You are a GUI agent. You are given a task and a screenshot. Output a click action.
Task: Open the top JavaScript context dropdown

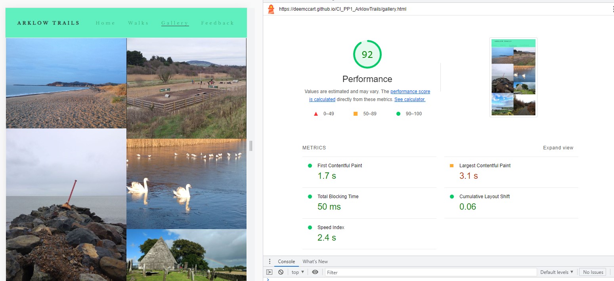pos(298,272)
